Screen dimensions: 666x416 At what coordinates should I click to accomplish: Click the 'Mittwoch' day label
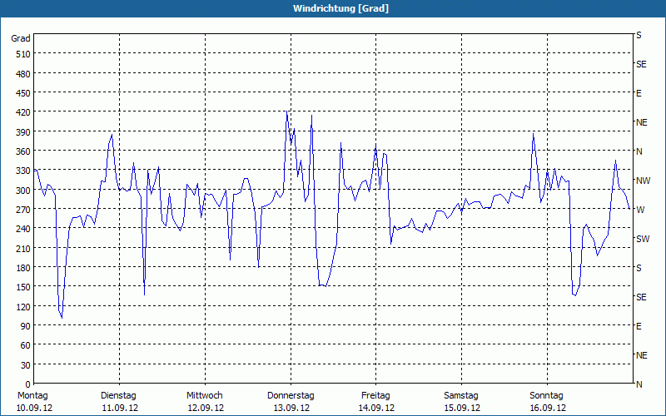tap(204, 396)
